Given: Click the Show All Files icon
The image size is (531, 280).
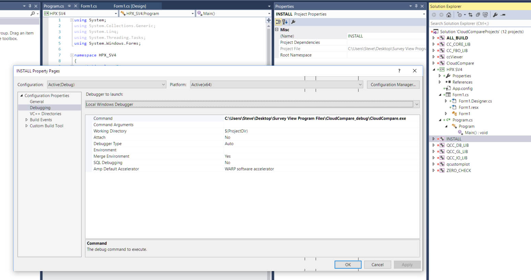Looking at the screenshot, I should point(485,15).
